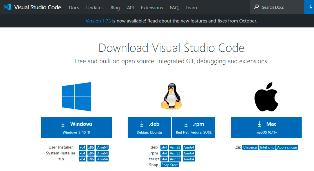
Task: Download Linux .tar.gz Arm32 archive
Action: (175, 159)
